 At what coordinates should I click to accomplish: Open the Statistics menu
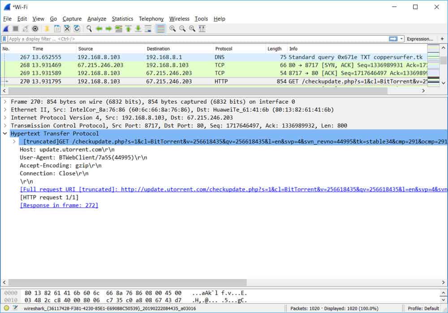(122, 19)
